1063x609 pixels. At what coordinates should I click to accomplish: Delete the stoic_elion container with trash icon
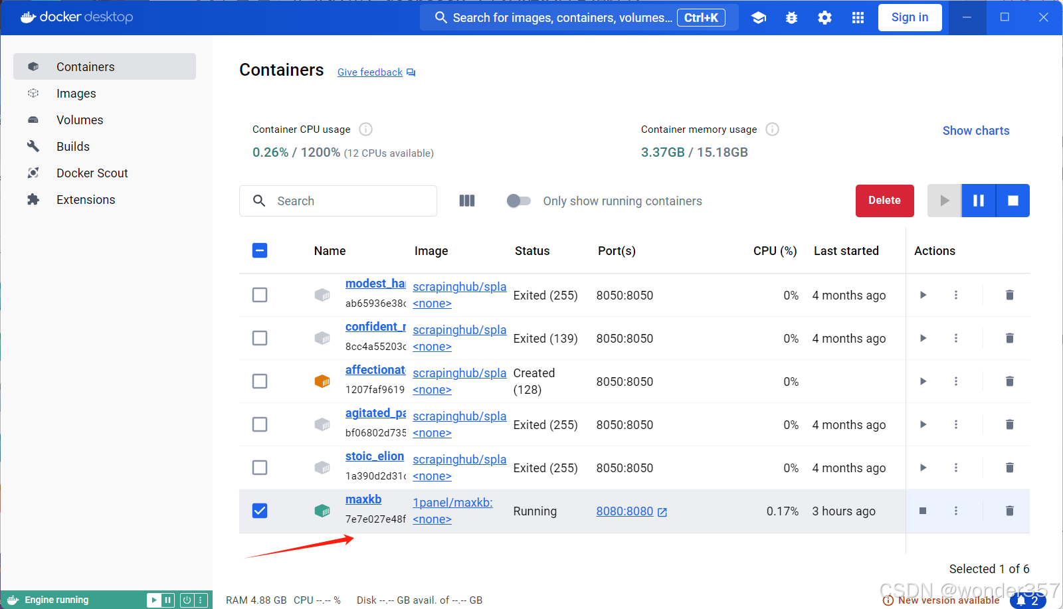pos(1009,468)
